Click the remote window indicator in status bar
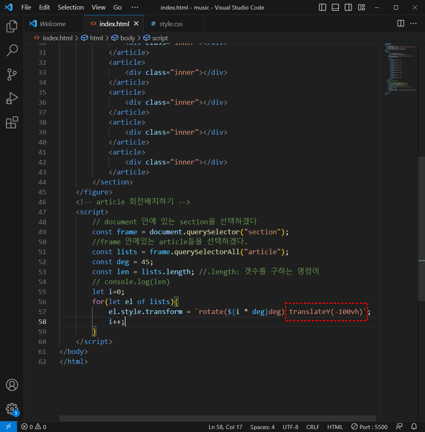The height and width of the screenshot is (432, 425). pos(9,427)
